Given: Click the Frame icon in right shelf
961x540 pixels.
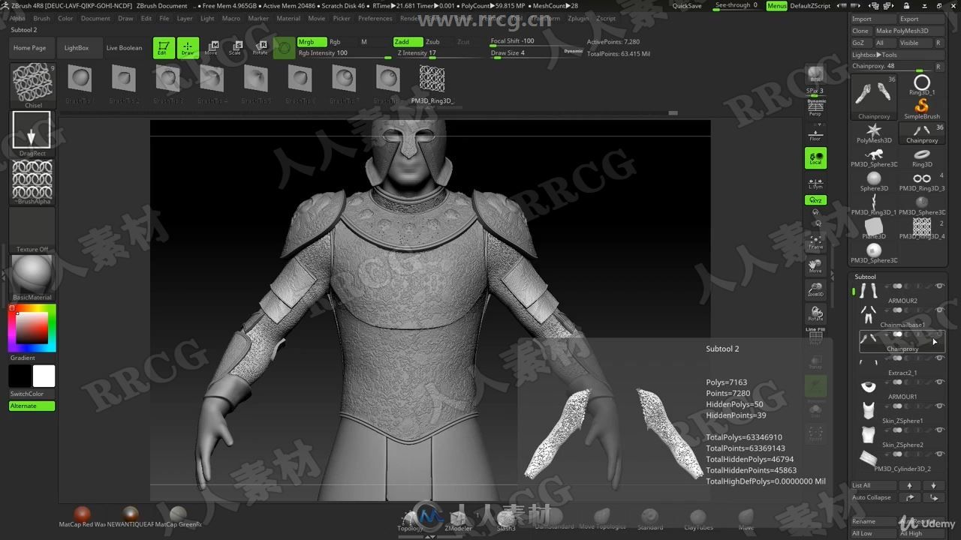Looking at the screenshot, I should click(815, 241).
